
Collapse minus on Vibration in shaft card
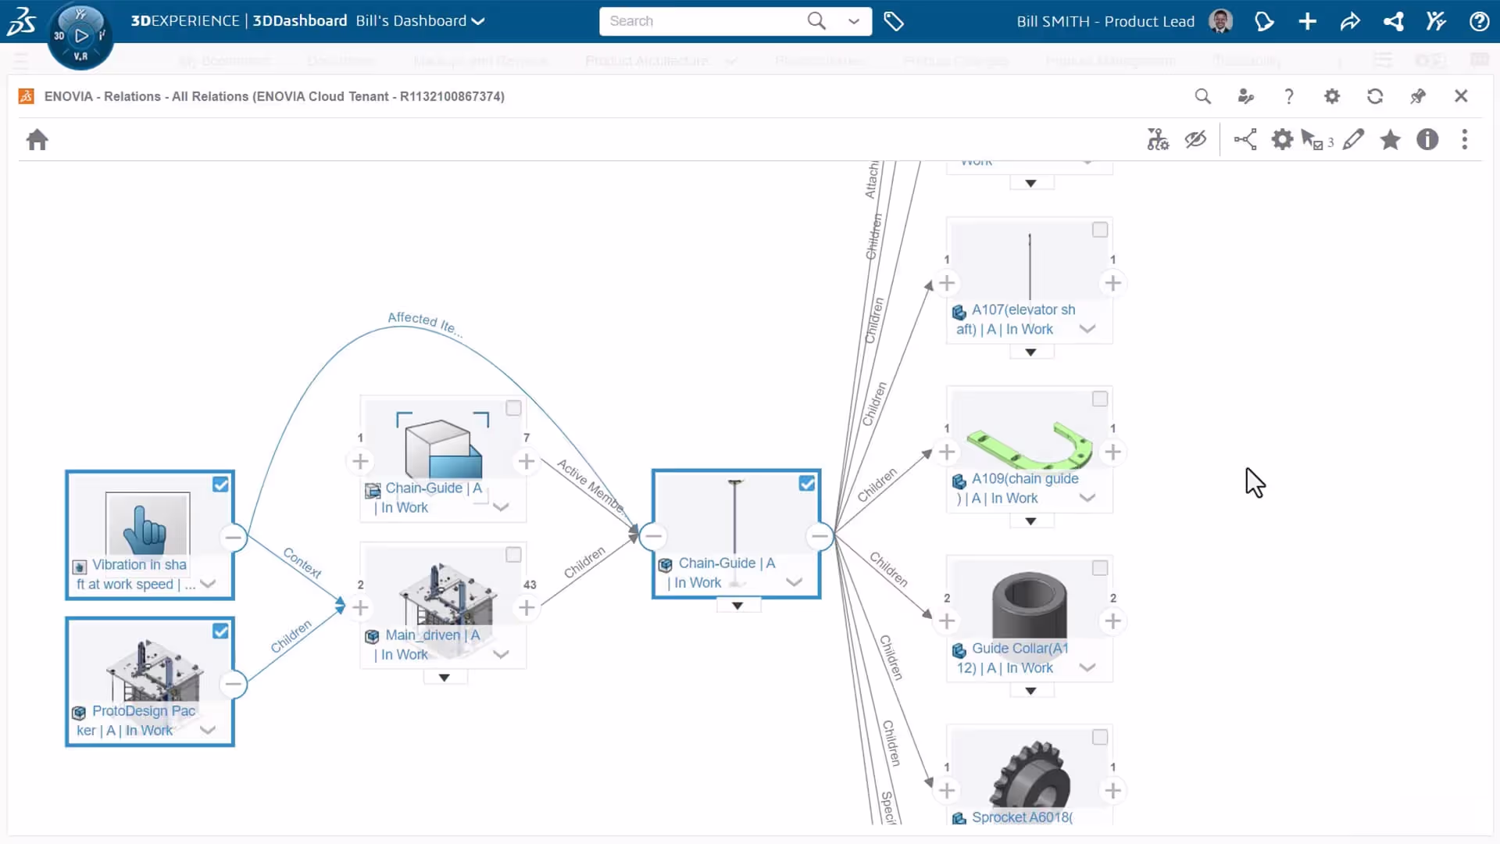(233, 538)
